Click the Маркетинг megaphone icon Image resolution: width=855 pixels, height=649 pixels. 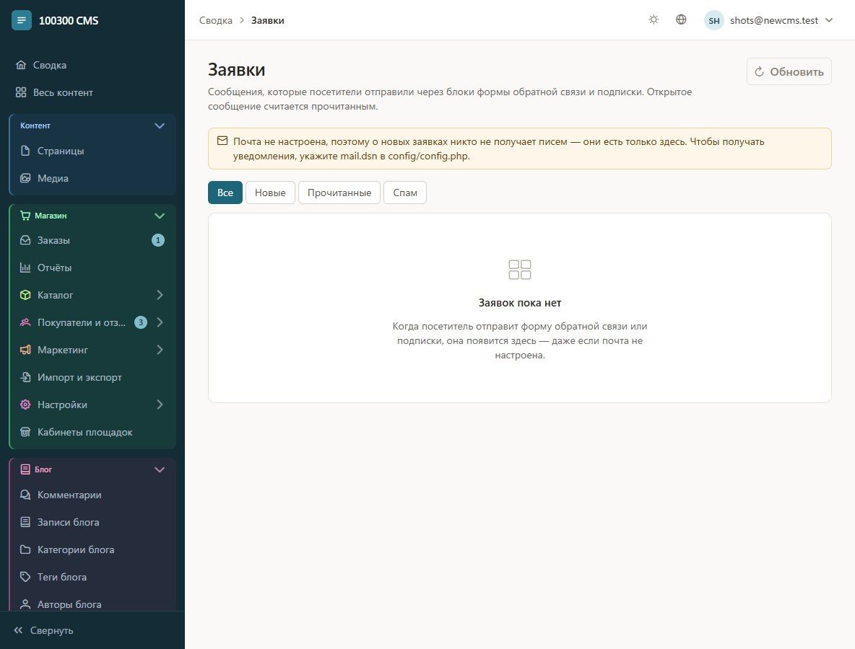tap(25, 350)
